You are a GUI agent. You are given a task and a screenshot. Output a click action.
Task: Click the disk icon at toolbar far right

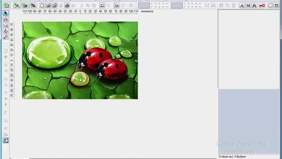pyautogui.click(x=277, y=6)
